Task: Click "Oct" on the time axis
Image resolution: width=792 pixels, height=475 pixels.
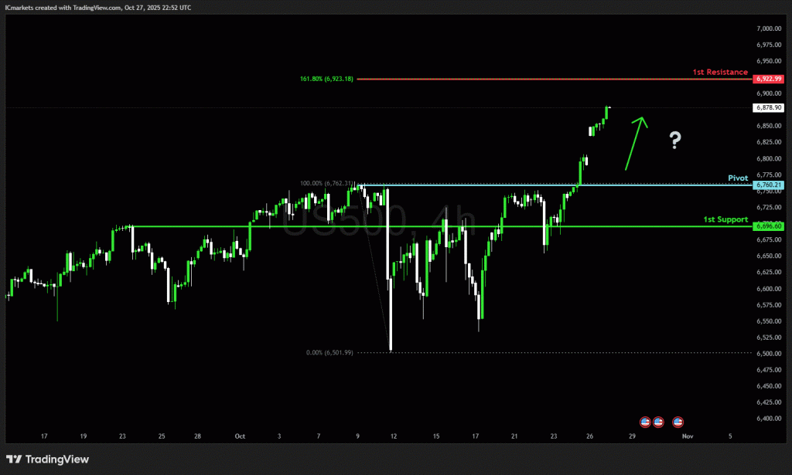Action: [x=238, y=436]
